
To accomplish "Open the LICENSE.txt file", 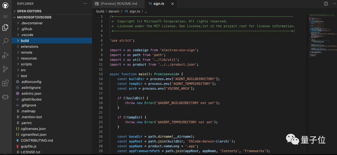I will 52,152.
